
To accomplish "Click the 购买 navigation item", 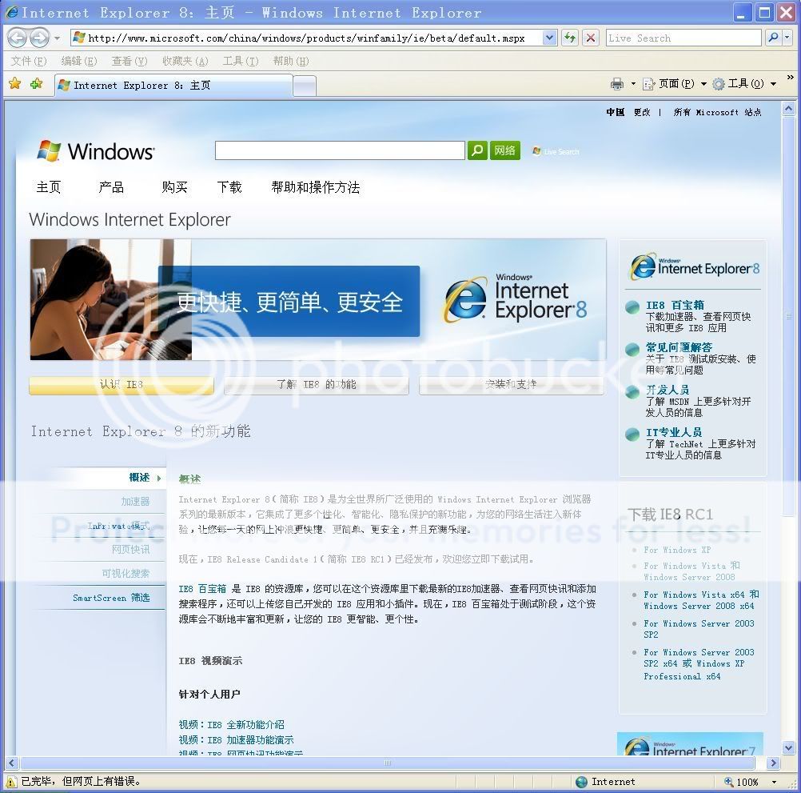I will (175, 187).
